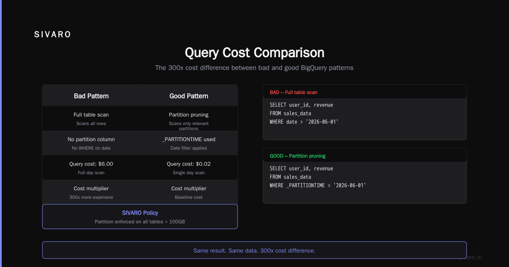
Task: Click the No WHERE on date caption
Action: [91, 148]
